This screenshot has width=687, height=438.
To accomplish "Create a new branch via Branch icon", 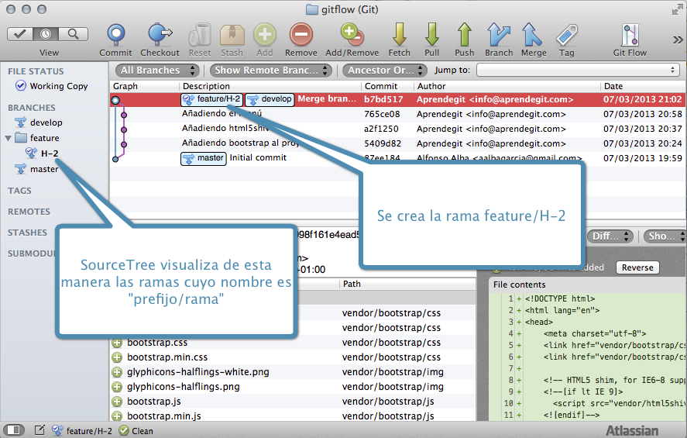I will pos(499,35).
